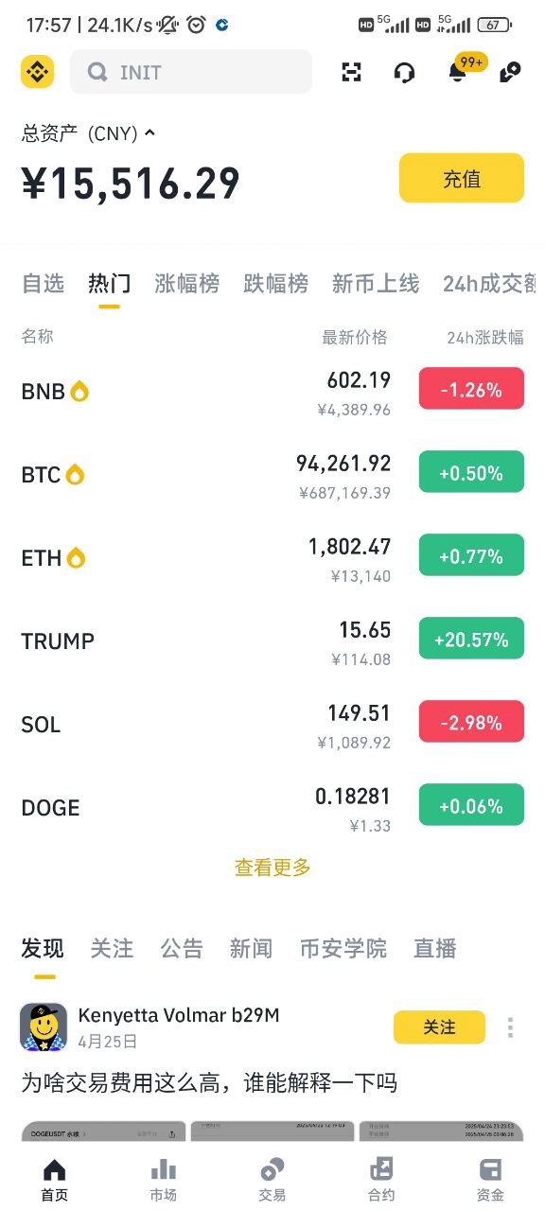This screenshot has height=1211, width=545.
Task: Open the 市场 tab in bottom navigation
Action: pos(163,1180)
